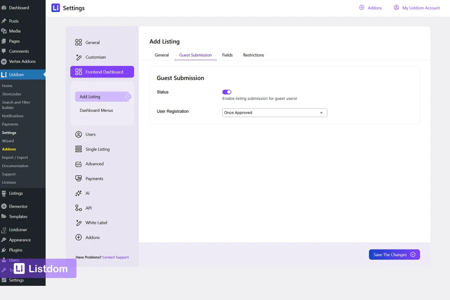Click the Contact Support link
The height and width of the screenshot is (300, 450).
(116, 257)
